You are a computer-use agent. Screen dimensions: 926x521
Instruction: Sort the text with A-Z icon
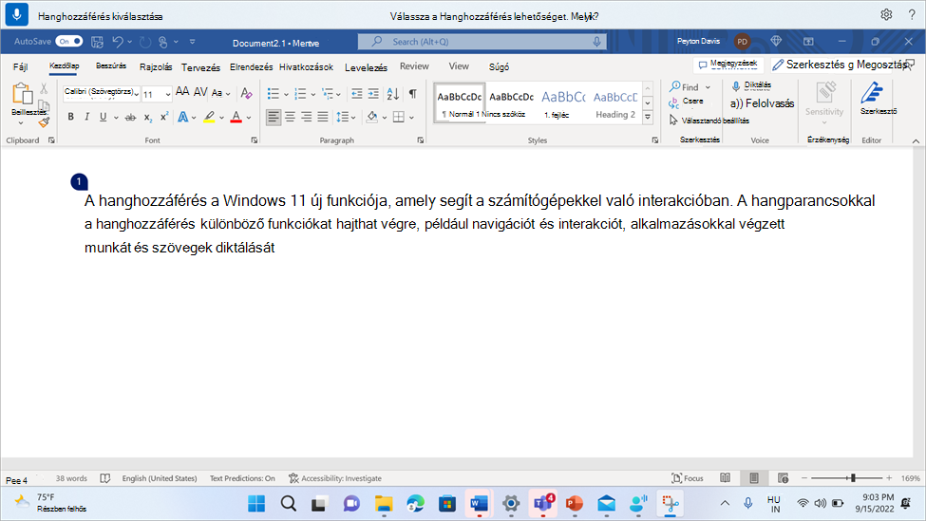pos(393,94)
